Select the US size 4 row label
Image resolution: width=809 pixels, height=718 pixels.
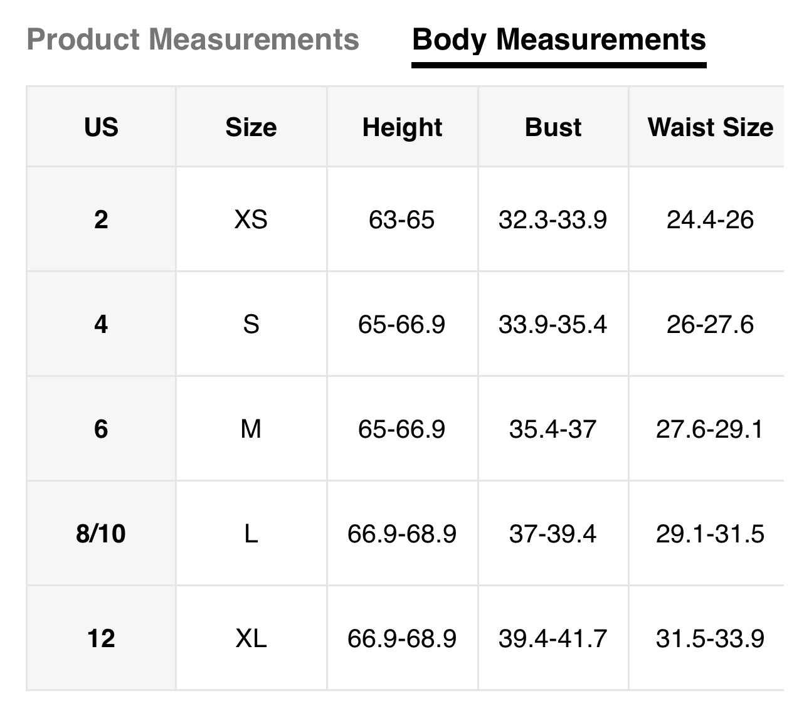(101, 324)
